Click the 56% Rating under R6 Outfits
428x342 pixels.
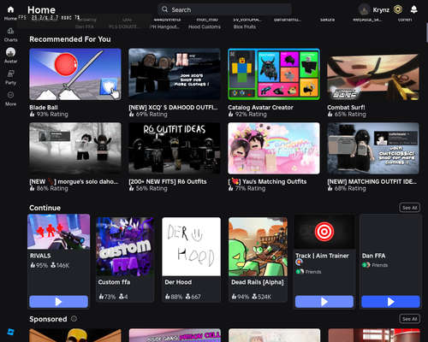pyautogui.click(x=148, y=188)
